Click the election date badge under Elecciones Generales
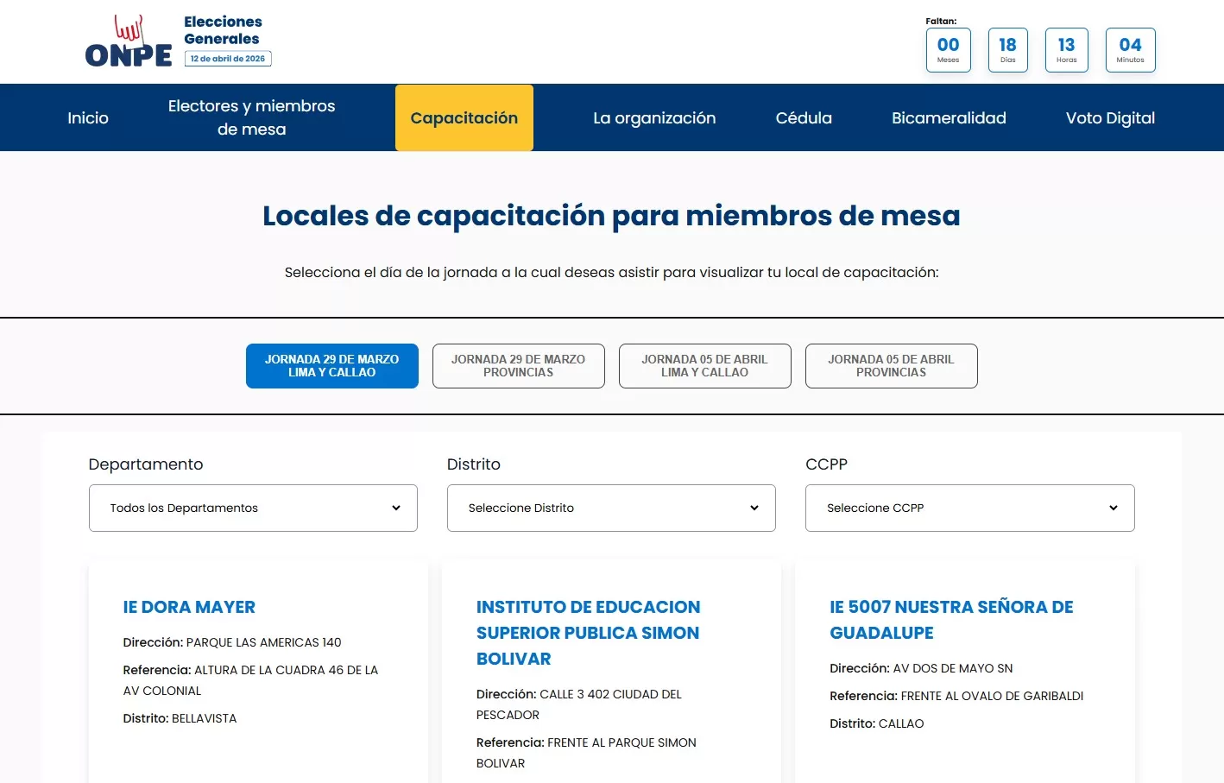 [228, 59]
